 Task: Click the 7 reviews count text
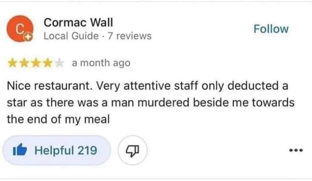130,36
